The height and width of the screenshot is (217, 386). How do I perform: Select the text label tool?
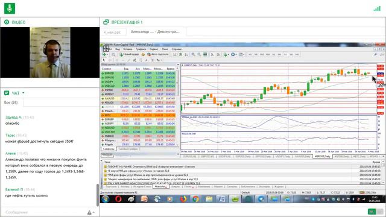point(153,60)
